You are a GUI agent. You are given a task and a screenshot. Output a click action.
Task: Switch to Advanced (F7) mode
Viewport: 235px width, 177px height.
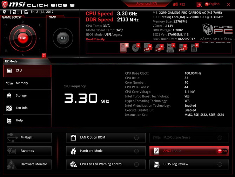146,4
